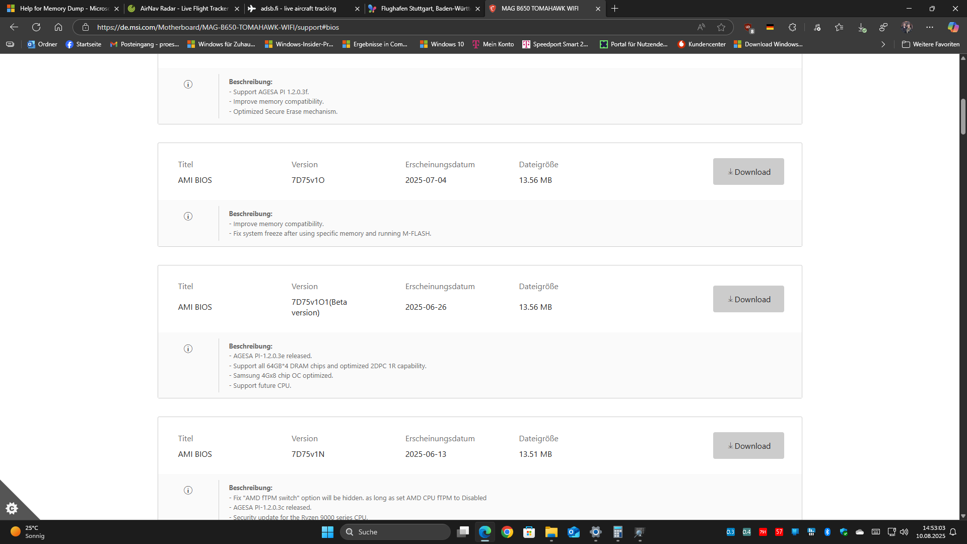Open the Windows 10 bookmark
The width and height of the screenshot is (967, 544).
[442, 44]
